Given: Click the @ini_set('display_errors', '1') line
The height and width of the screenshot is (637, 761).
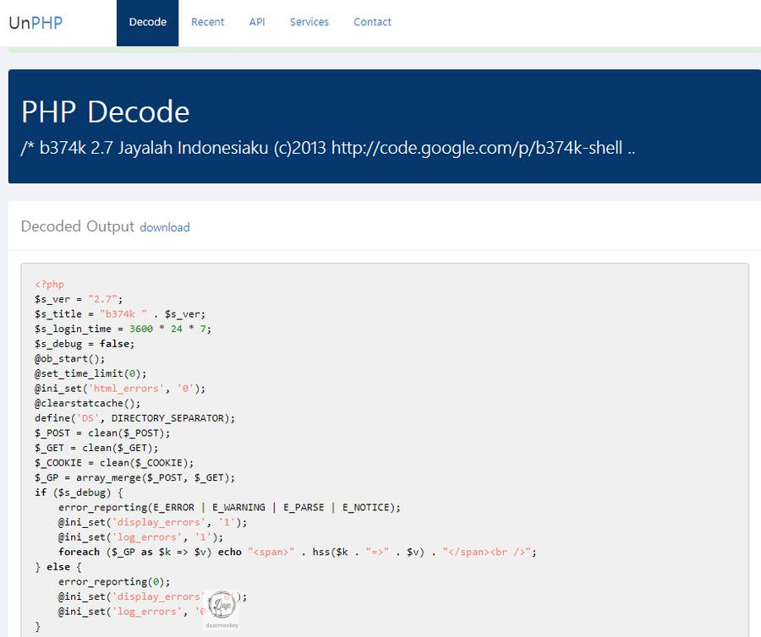Looking at the screenshot, I should click(153, 523).
